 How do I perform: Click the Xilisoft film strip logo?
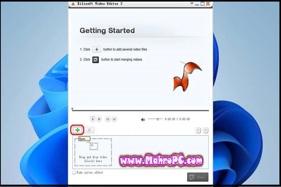[187, 76]
